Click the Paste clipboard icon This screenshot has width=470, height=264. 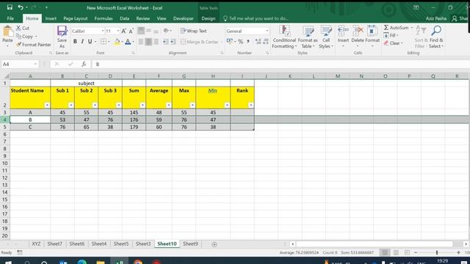(x=7, y=32)
